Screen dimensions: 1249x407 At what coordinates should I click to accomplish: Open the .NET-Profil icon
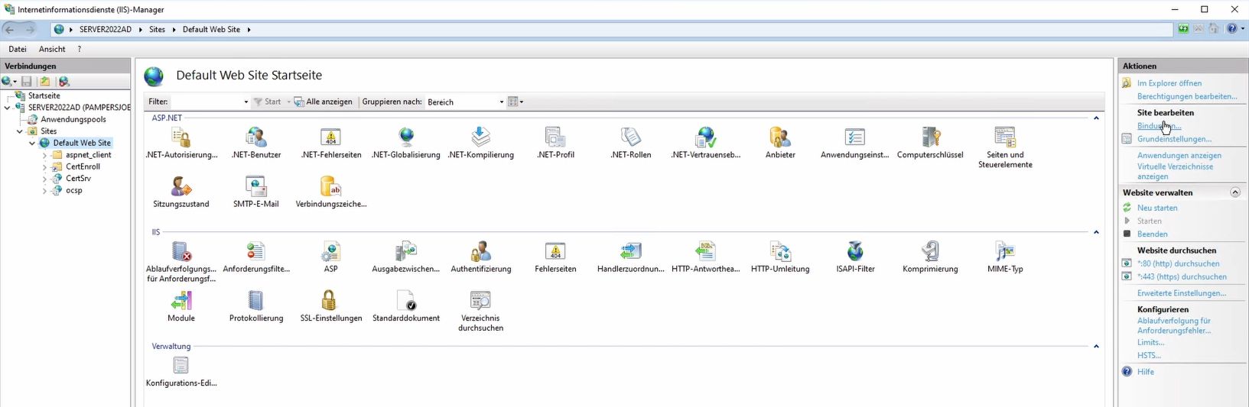[555, 137]
